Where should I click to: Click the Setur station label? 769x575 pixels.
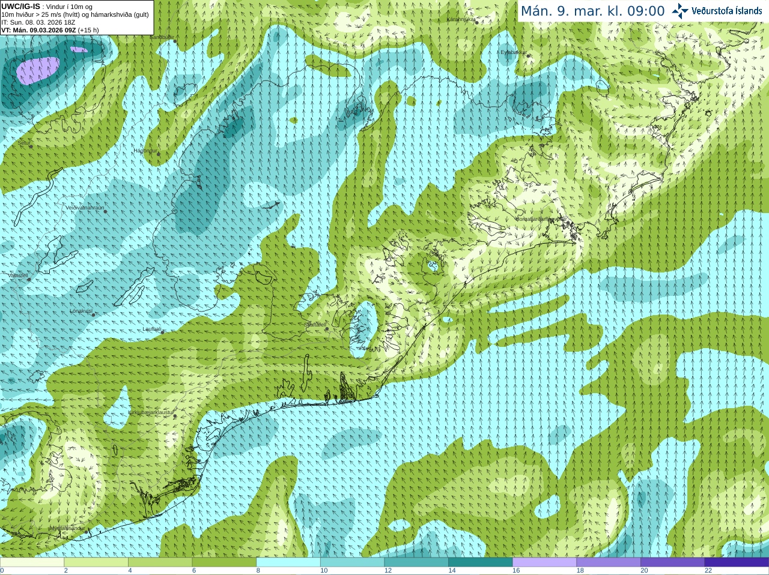click(23, 143)
